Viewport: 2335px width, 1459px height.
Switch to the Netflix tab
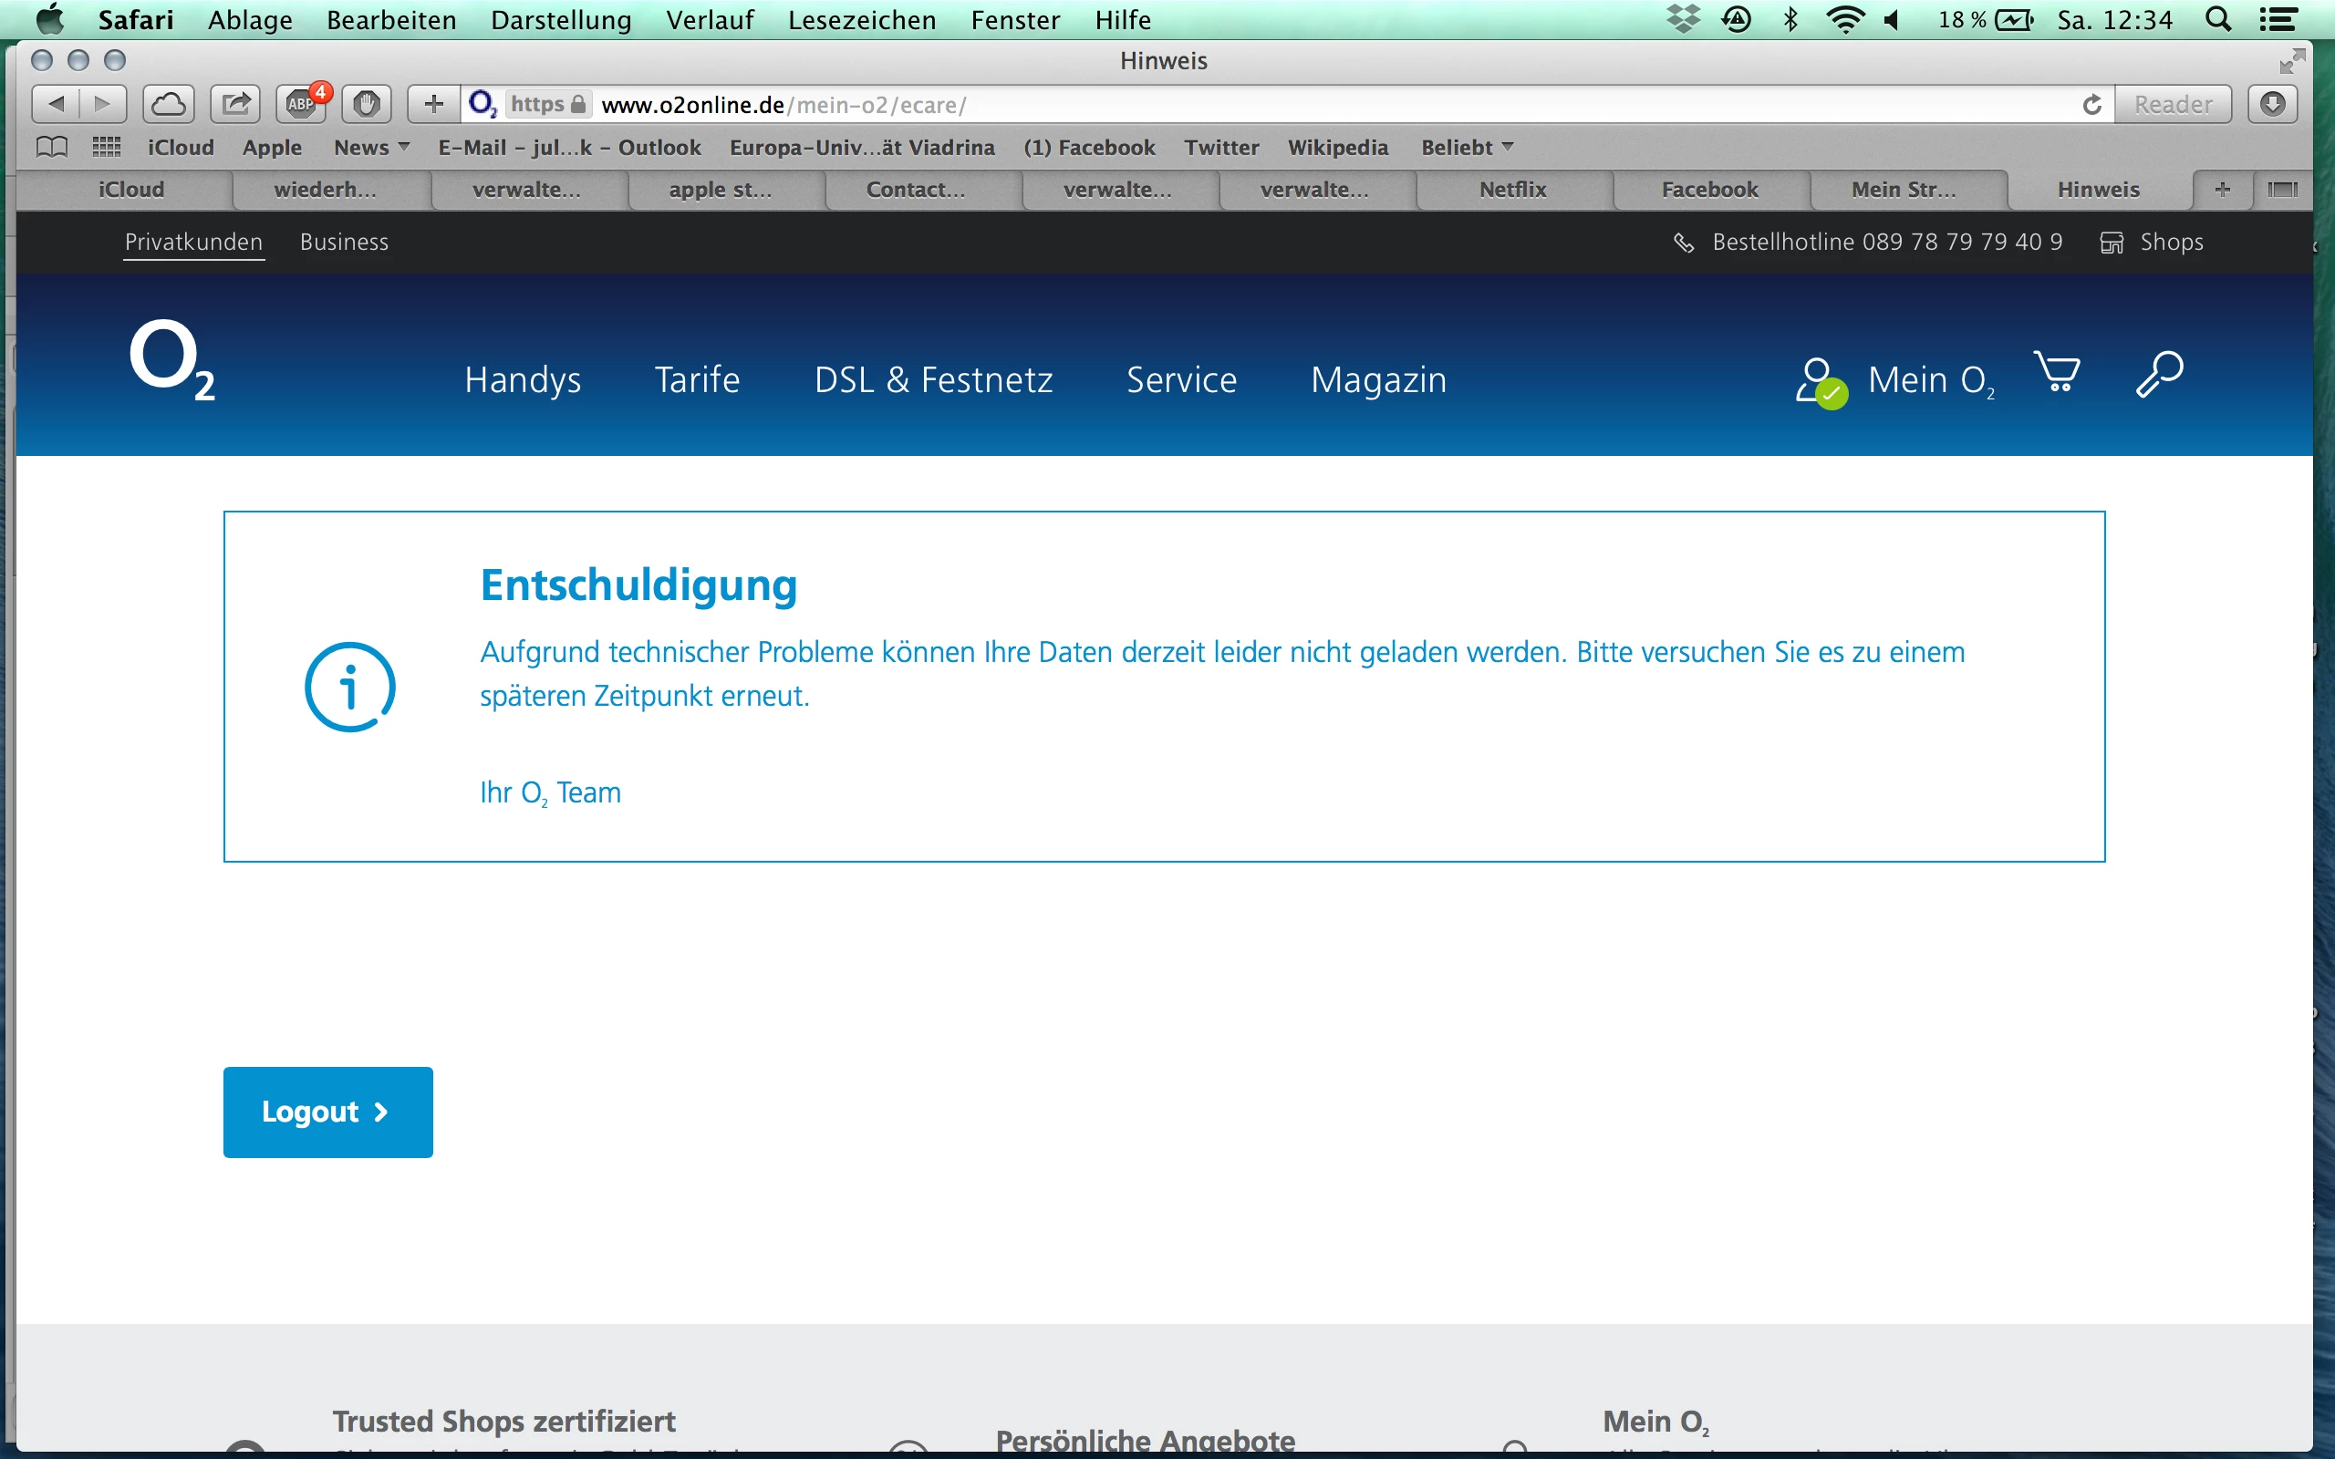pos(1512,189)
